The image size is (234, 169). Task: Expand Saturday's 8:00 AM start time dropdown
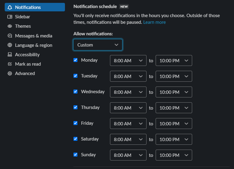click(x=128, y=139)
